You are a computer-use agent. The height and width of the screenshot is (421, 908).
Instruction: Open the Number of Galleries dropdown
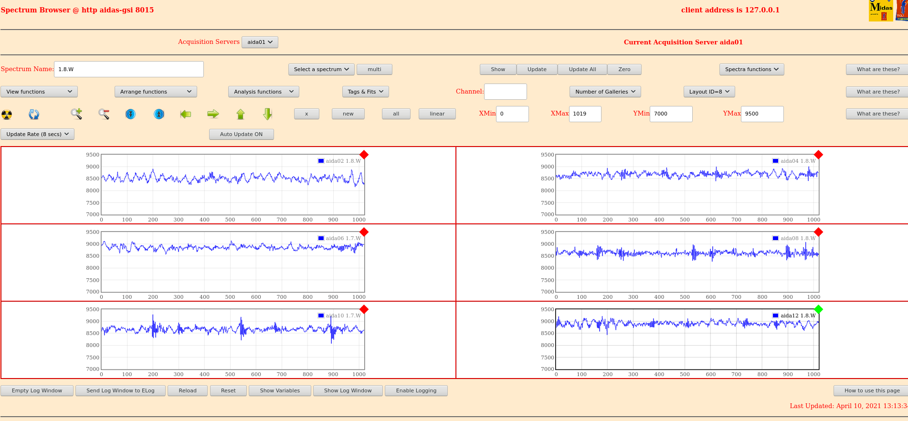tap(605, 92)
